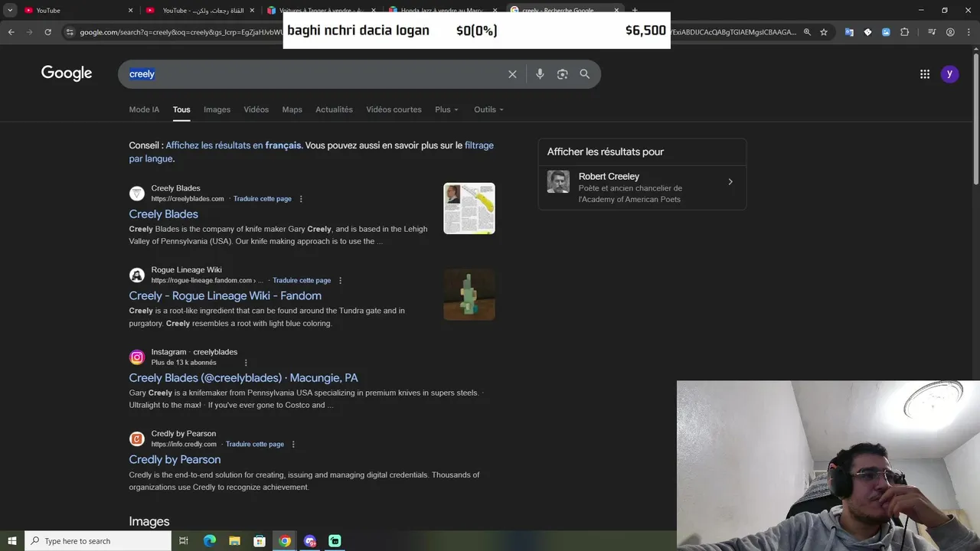Click Robert Creeley portrait thumbnail
Screen dimensions: 980x551
click(x=558, y=181)
